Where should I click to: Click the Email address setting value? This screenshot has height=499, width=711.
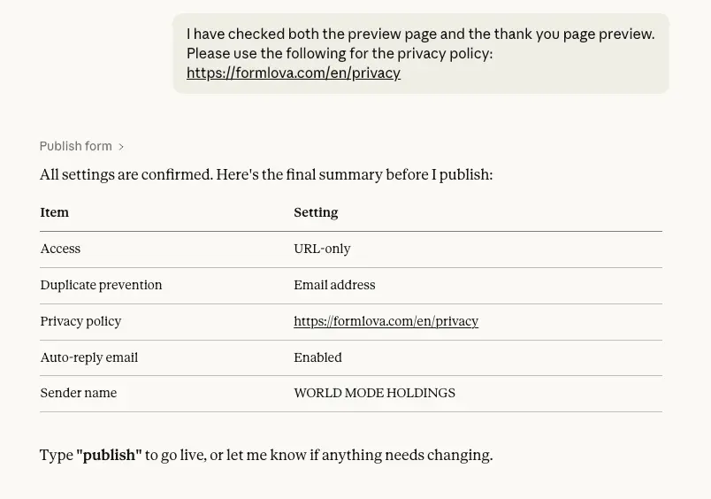coord(334,285)
